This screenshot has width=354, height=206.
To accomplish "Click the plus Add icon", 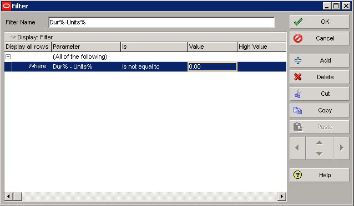I will click(298, 60).
